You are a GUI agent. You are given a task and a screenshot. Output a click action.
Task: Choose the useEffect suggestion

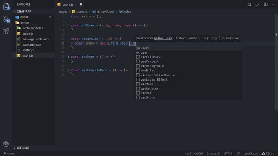click(189, 71)
